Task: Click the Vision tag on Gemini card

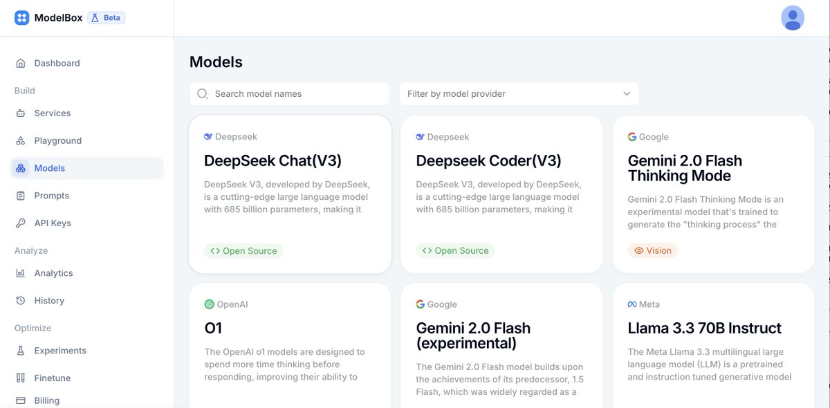Action: click(652, 251)
